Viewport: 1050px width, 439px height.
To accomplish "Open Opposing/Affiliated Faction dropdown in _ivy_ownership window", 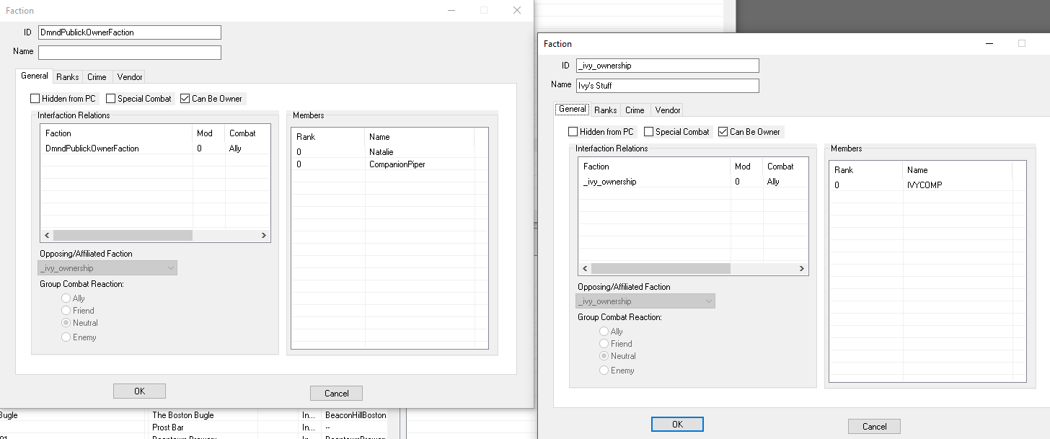I will (645, 301).
